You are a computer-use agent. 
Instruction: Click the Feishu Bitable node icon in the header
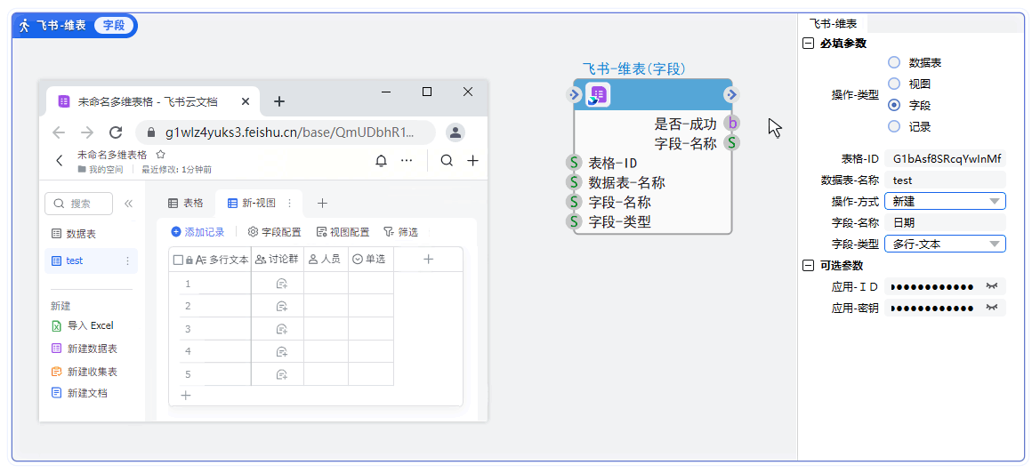[598, 95]
